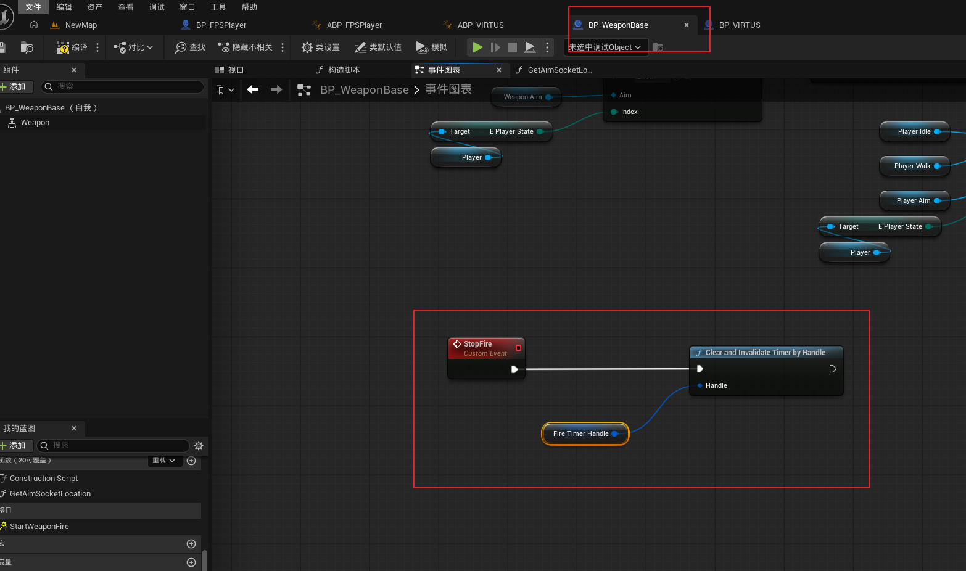Open My Blueprint settings gear
The image size is (966, 571).
coord(199,446)
